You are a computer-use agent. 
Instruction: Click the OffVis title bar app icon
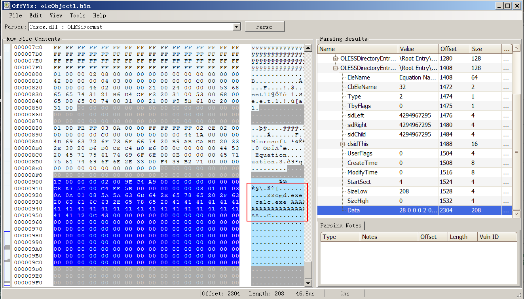[6, 6]
